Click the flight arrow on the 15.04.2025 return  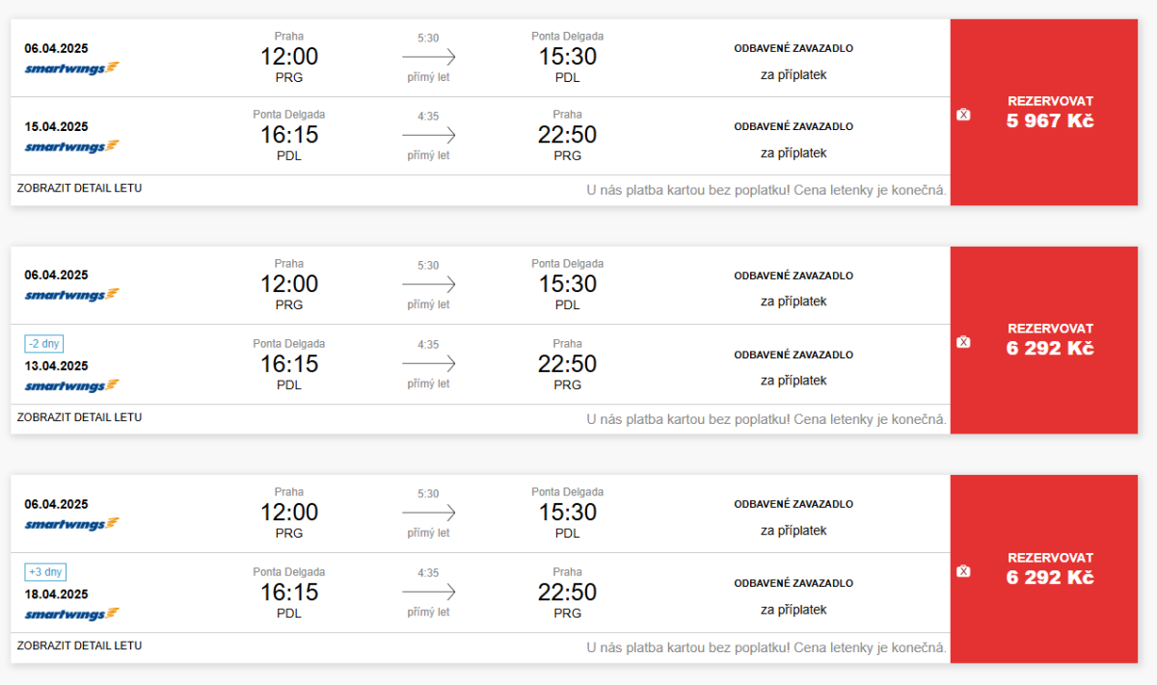pos(428,136)
